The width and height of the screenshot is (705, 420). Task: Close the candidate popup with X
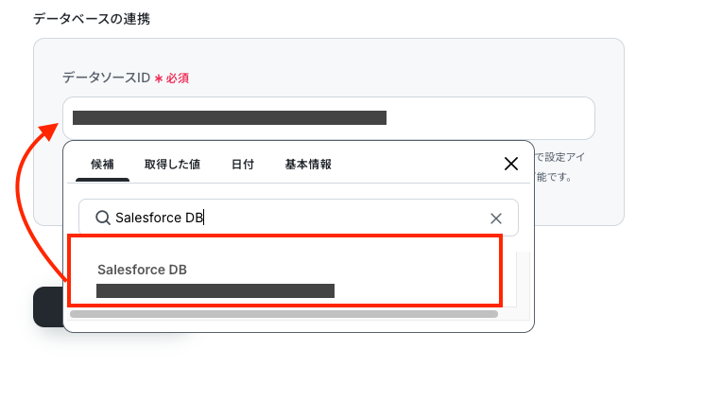pos(510,164)
